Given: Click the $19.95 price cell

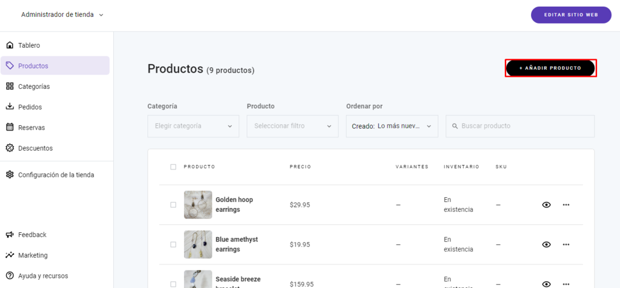Looking at the screenshot, I should pyautogui.click(x=300, y=244).
